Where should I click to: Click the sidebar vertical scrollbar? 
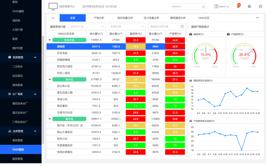pyautogui.click(x=43, y=90)
